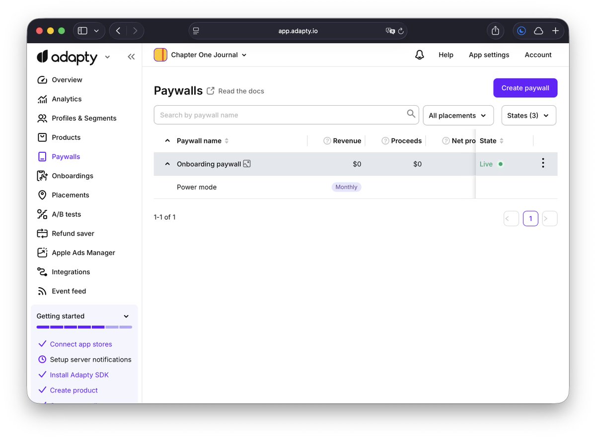
Task: Click external link icon beside Paywalls title
Action: (x=211, y=91)
